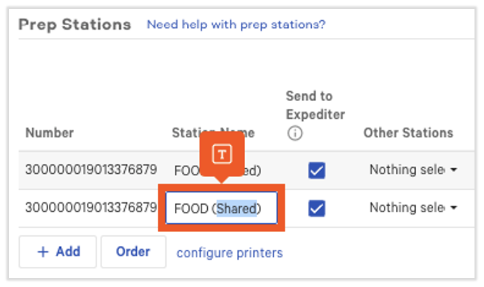The width and height of the screenshot is (484, 287).
Task: Click the orange T annotation marker
Action: 221,153
